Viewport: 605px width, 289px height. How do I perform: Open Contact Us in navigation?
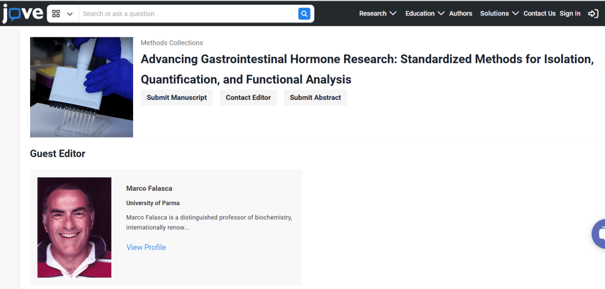pyautogui.click(x=539, y=14)
